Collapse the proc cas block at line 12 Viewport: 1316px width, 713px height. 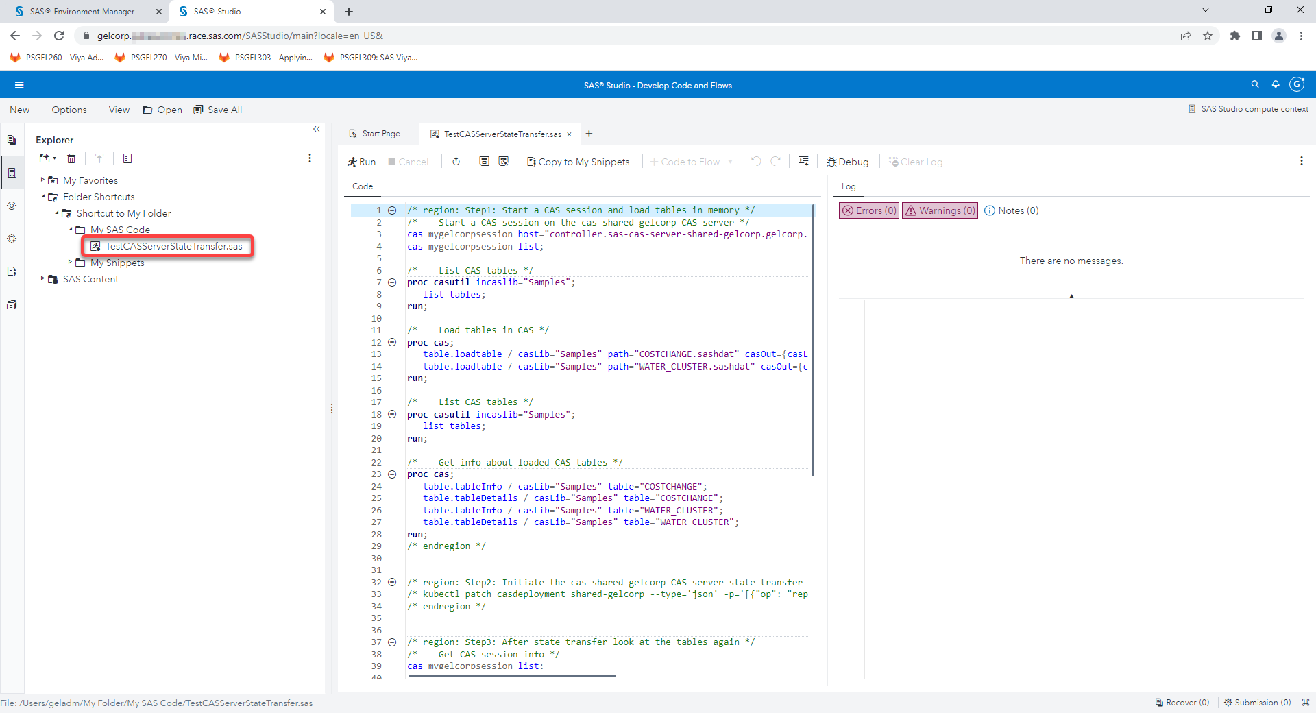392,342
